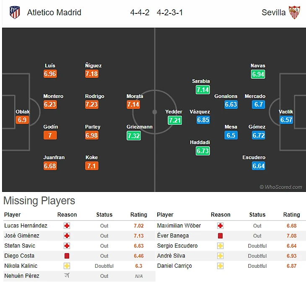The image size is (306, 282).
Task: Click Nikola Kalinic's yellow doubtful icon
Action: tap(67, 266)
